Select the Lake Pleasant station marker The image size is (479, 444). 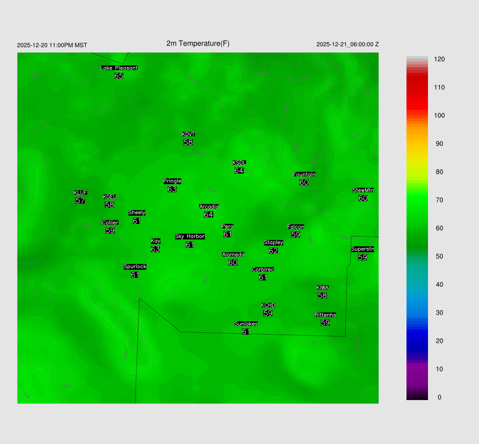pyautogui.click(x=119, y=68)
